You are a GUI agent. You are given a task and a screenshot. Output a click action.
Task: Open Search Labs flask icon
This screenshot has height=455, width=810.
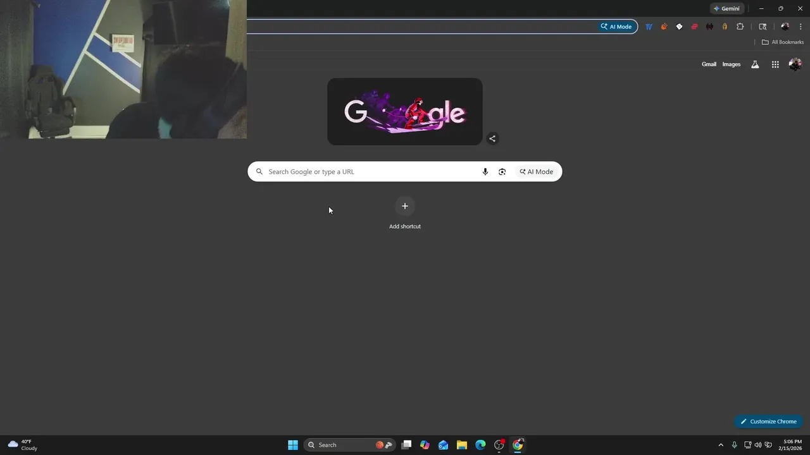coord(755,64)
